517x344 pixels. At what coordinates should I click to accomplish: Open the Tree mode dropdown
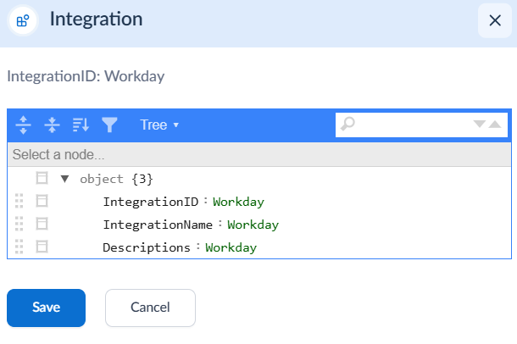pos(159,125)
